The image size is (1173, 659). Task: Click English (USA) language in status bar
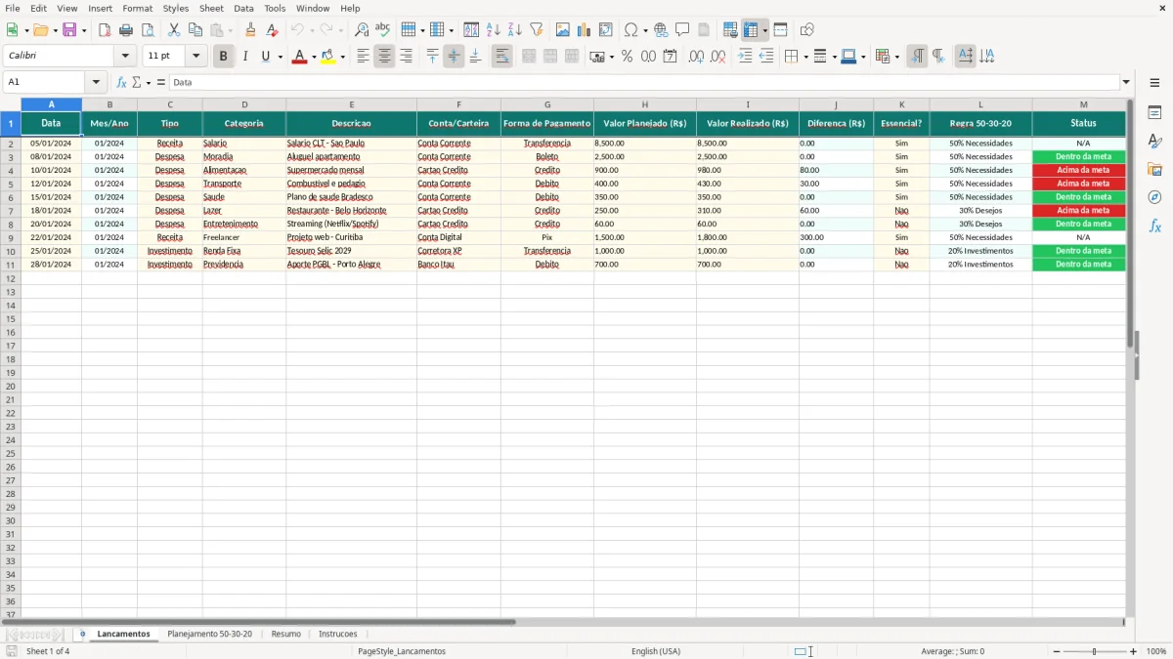[656, 651]
